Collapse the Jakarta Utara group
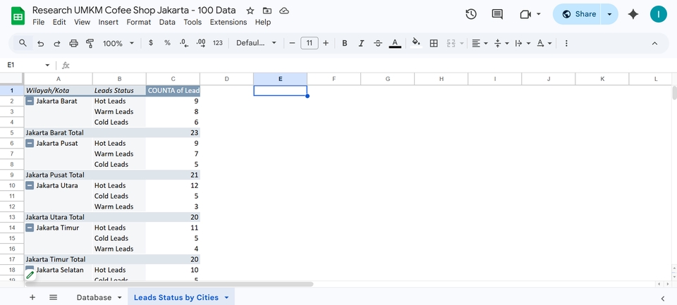Viewport: 677px width, 305px height. [30, 186]
